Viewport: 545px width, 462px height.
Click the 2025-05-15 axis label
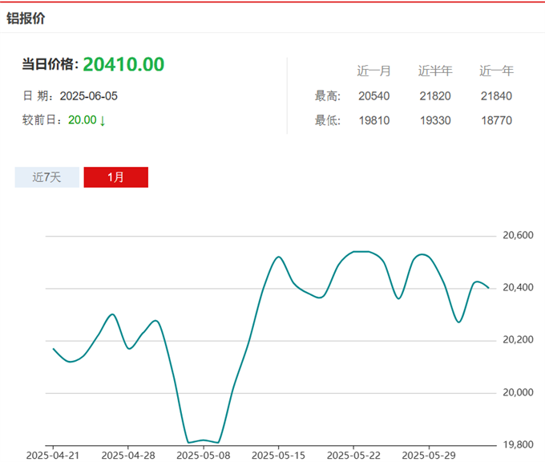[278, 455]
